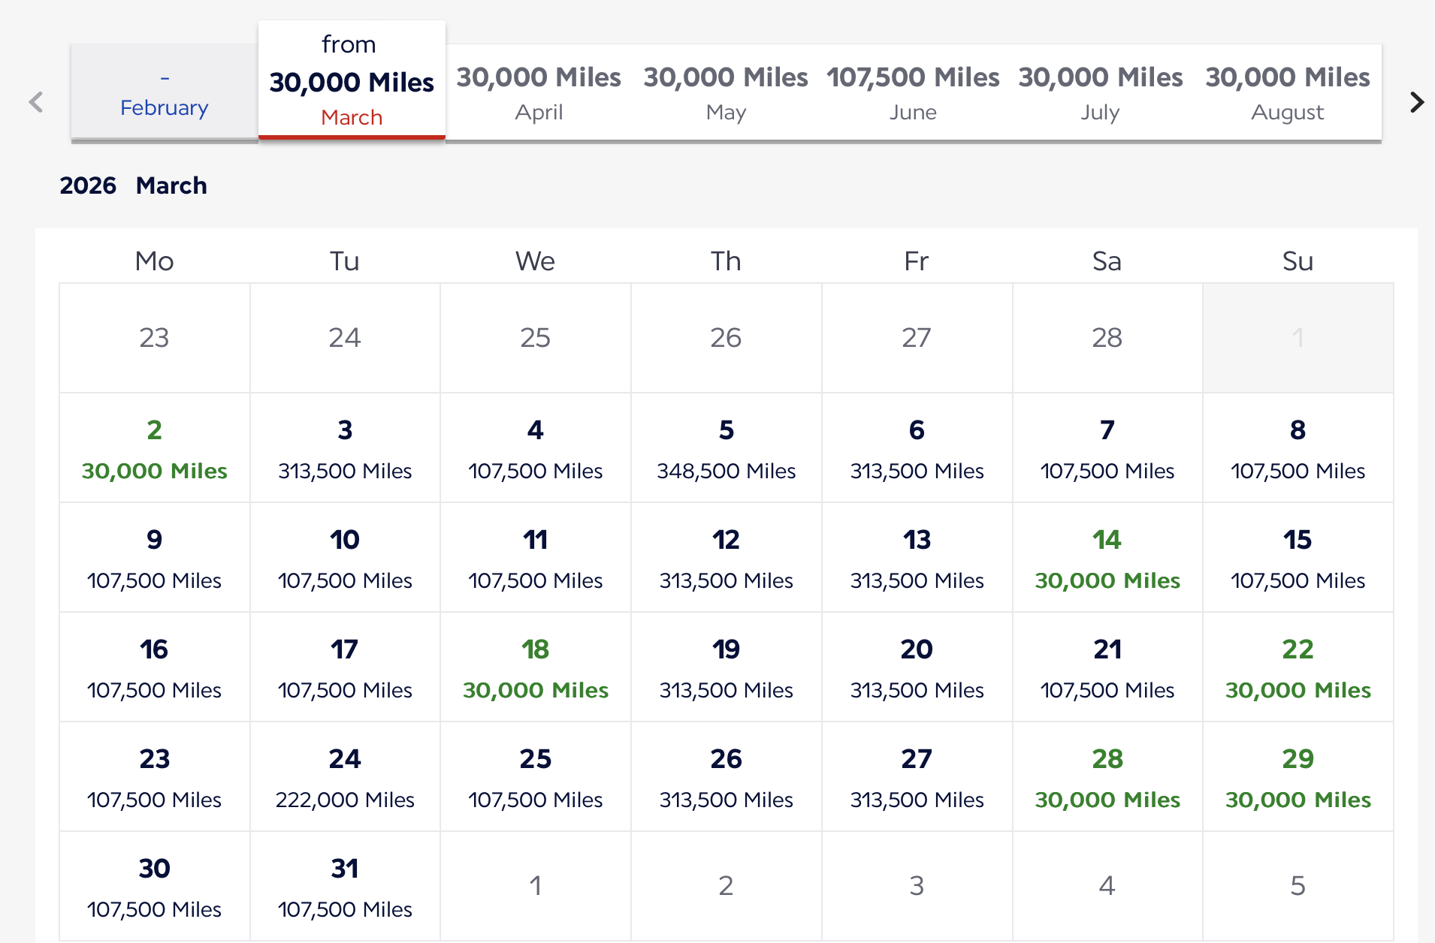This screenshot has height=943, width=1435.
Task: Switch to the August month tab
Action: click(1288, 93)
